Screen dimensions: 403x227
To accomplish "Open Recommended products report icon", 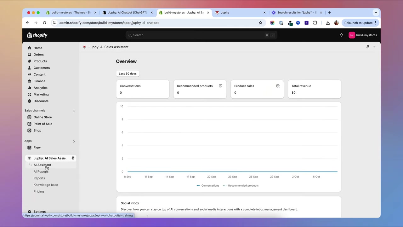I will tap(220, 86).
